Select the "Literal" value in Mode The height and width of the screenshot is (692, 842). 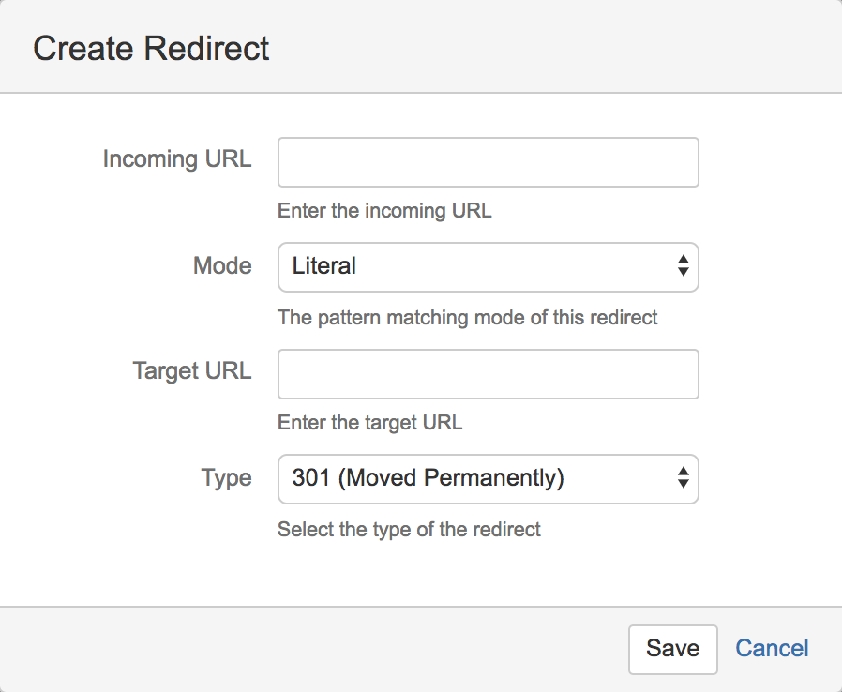(x=324, y=267)
